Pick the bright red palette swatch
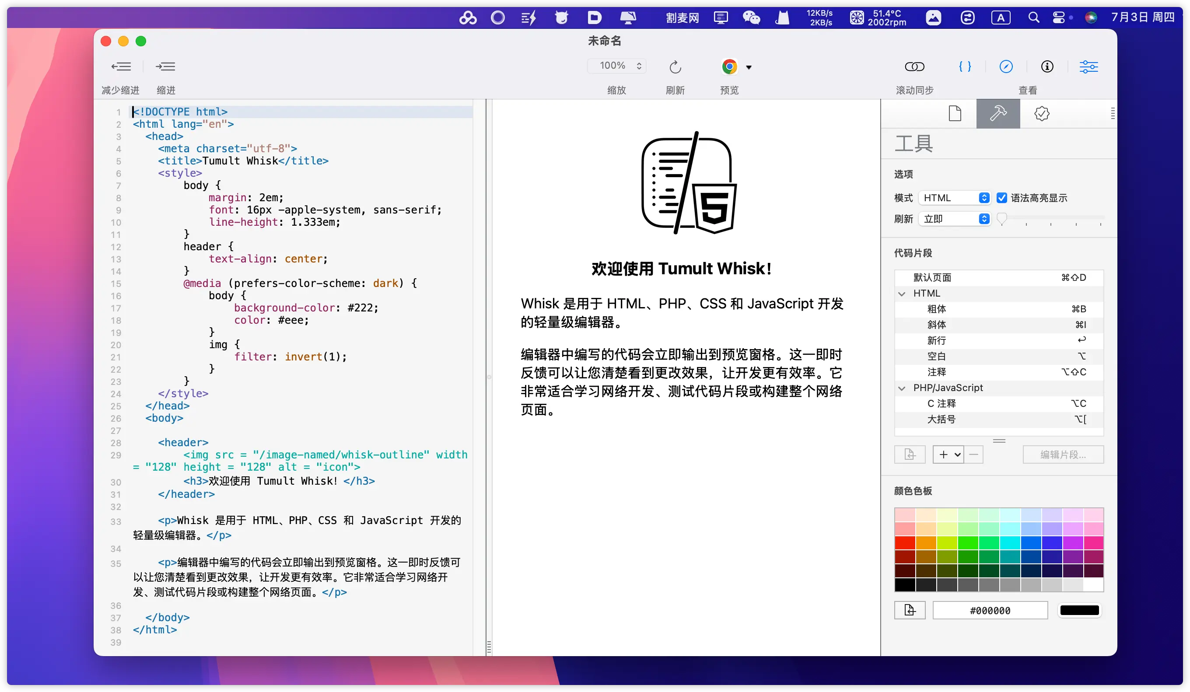The height and width of the screenshot is (692, 1190). 905,543
